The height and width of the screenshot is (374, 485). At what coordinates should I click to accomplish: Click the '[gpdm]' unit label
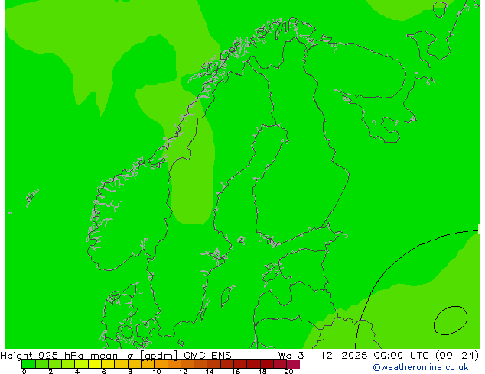tap(159, 356)
